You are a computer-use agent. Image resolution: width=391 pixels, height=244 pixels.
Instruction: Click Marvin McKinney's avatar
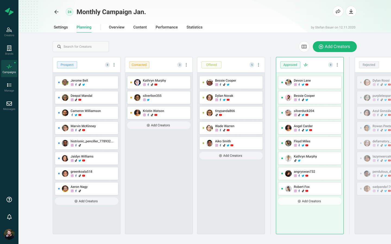(65, 128)
